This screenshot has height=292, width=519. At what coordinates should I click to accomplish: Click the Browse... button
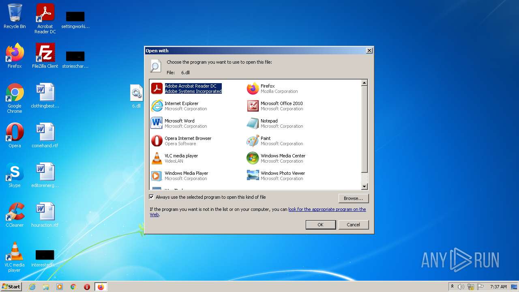(353, 198)
